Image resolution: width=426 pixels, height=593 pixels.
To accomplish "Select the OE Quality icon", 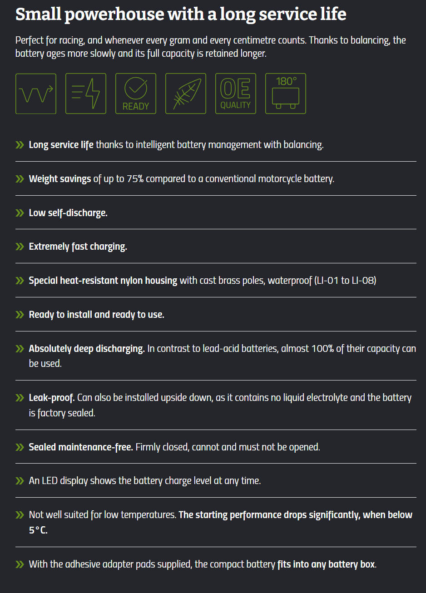I will coord(236,94).
